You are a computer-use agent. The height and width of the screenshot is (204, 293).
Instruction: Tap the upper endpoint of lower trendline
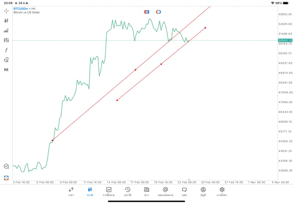(x=205, y=28)
